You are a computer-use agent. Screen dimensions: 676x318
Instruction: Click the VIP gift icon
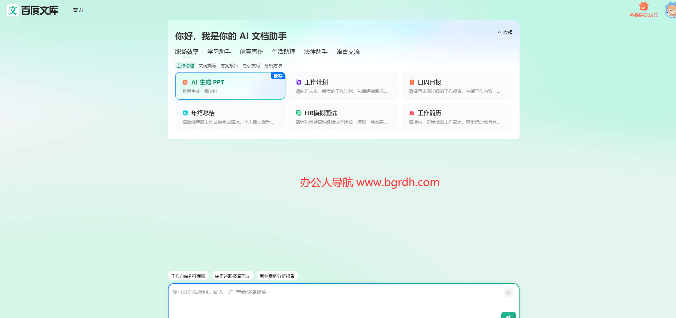pos(644,7)
